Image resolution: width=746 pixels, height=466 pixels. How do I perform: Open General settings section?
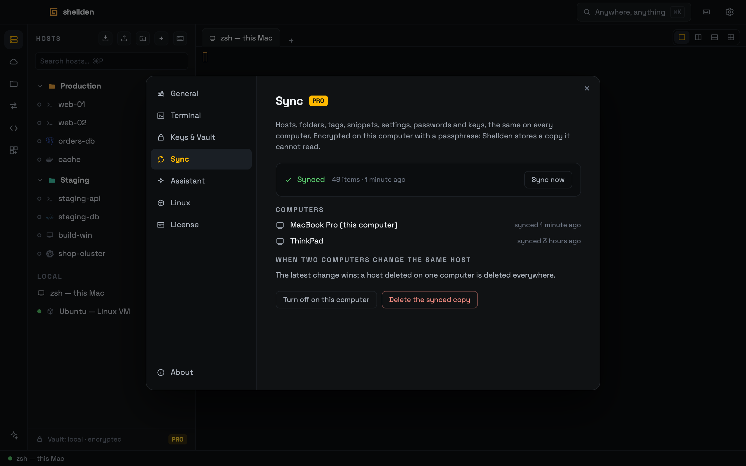(201, 93)
